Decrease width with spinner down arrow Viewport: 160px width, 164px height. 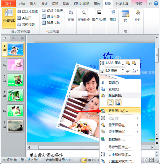point(123,72)
